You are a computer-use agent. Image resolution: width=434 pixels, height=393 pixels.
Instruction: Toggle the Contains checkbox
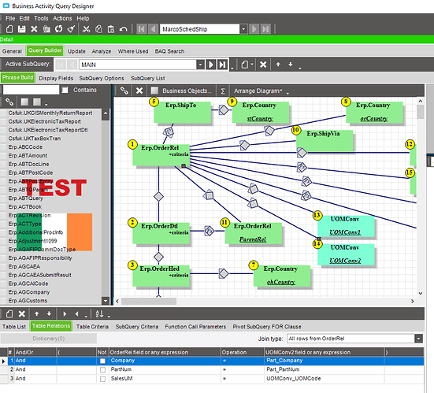(x=65, y=90)
